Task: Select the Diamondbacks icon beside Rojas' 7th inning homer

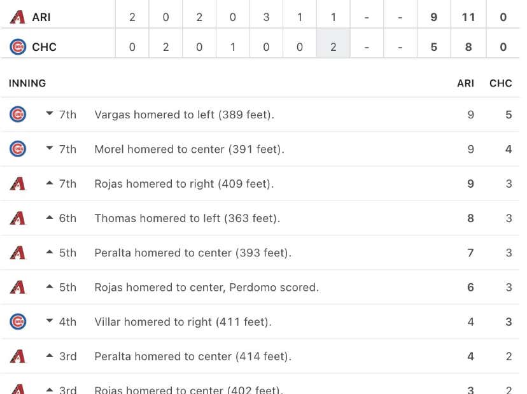Action: pyautogui.click(x=17, y=183)
